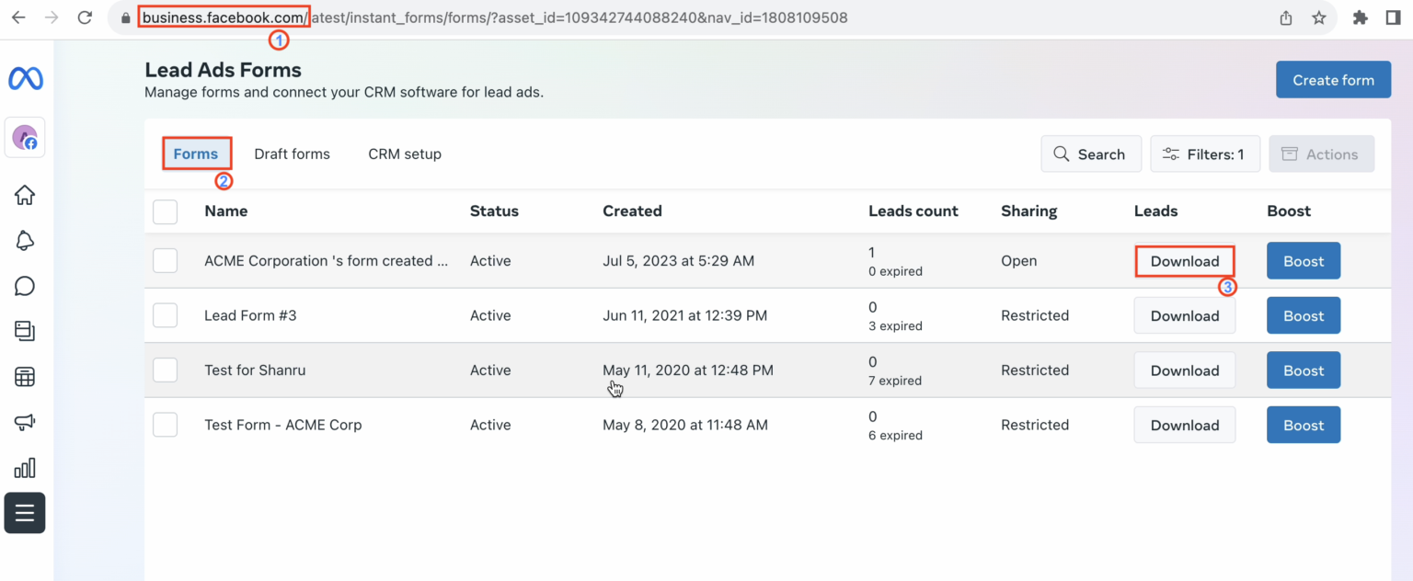Viewport: 1413px width, 581px height.
Task: Boost Lead Form #3
Action: click(1304, 315)
